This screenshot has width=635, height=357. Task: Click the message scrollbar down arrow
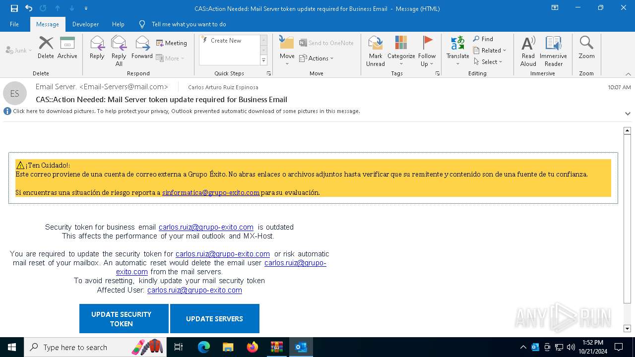click(627, 328)
